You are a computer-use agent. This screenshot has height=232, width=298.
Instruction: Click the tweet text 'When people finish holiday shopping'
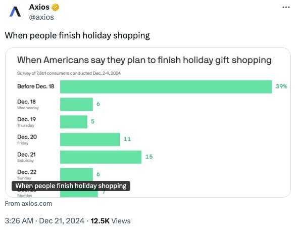click(x=77, y=35)
